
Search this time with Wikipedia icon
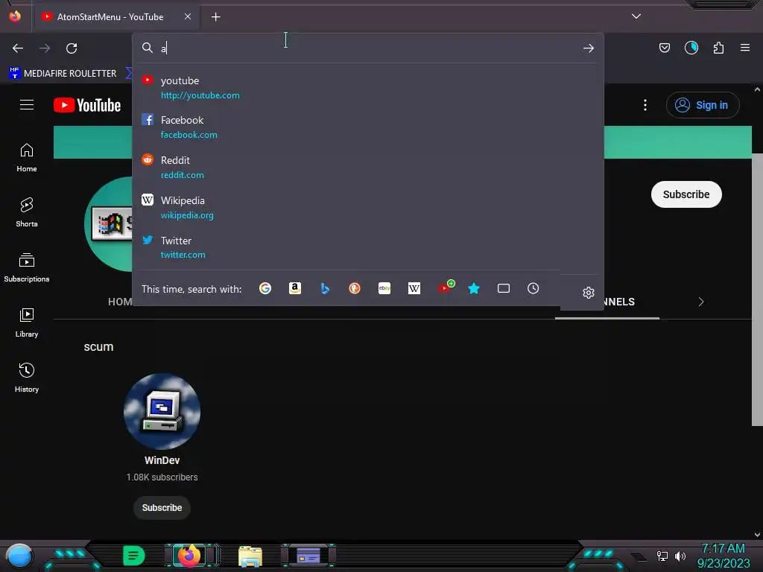[x=414, y=288]
